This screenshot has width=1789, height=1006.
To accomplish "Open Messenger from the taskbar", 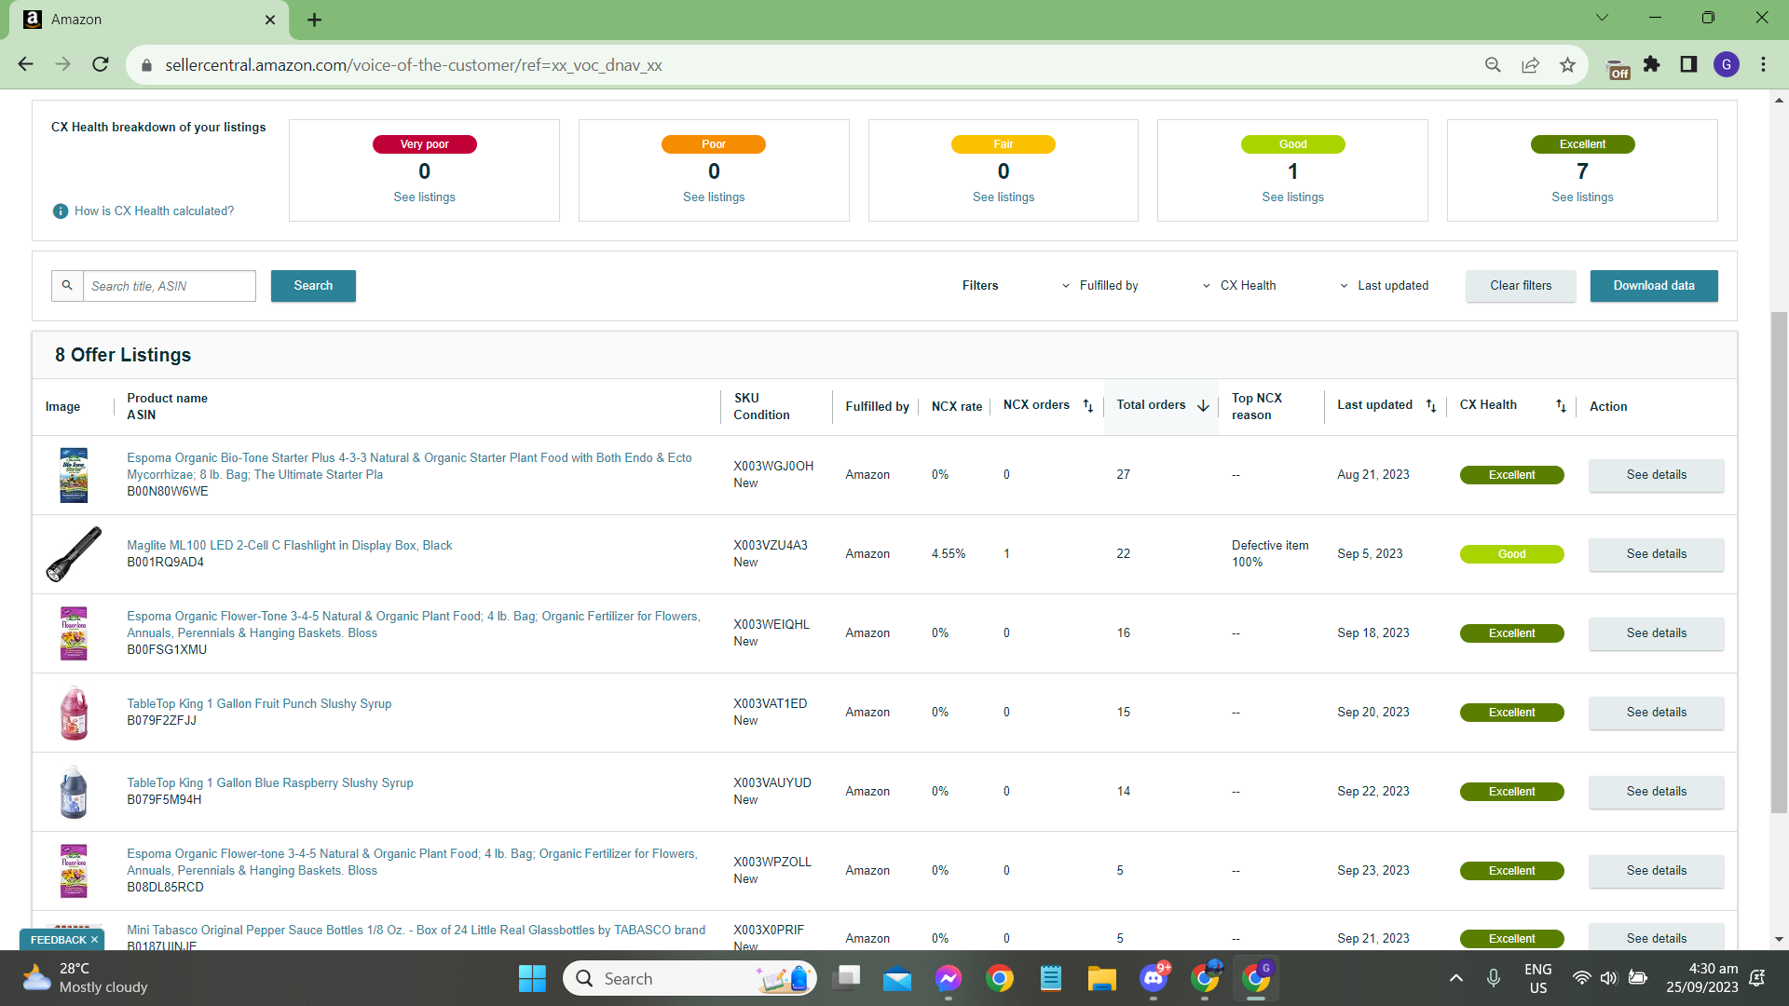I will click(949, 978).
